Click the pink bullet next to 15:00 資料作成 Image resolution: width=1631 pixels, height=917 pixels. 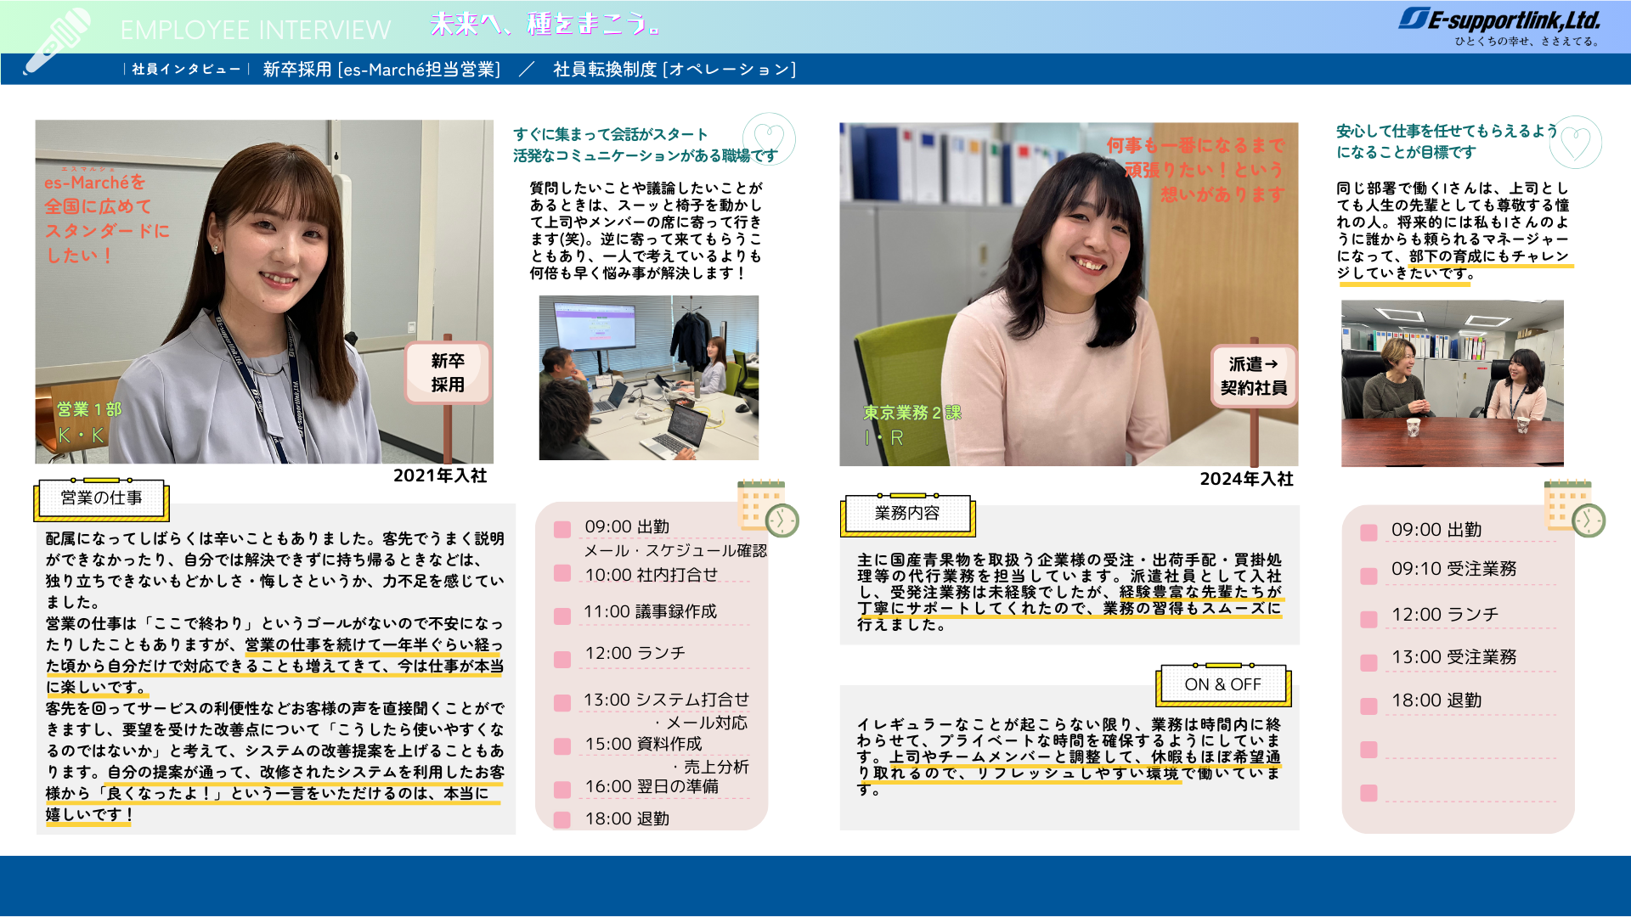coord(562,746)
